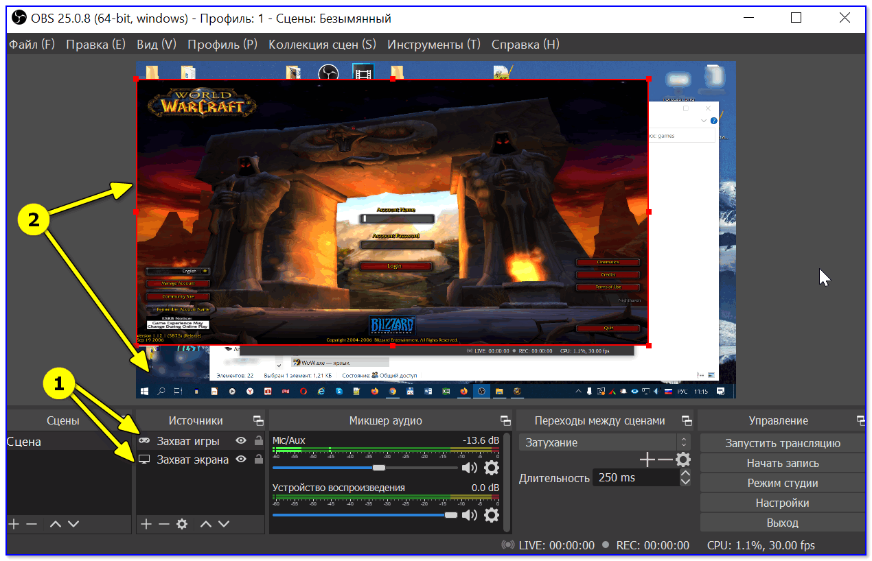872x561 pixels.
Task: Click Запустить трансляцию button
Action: click(x=783, y=443)
